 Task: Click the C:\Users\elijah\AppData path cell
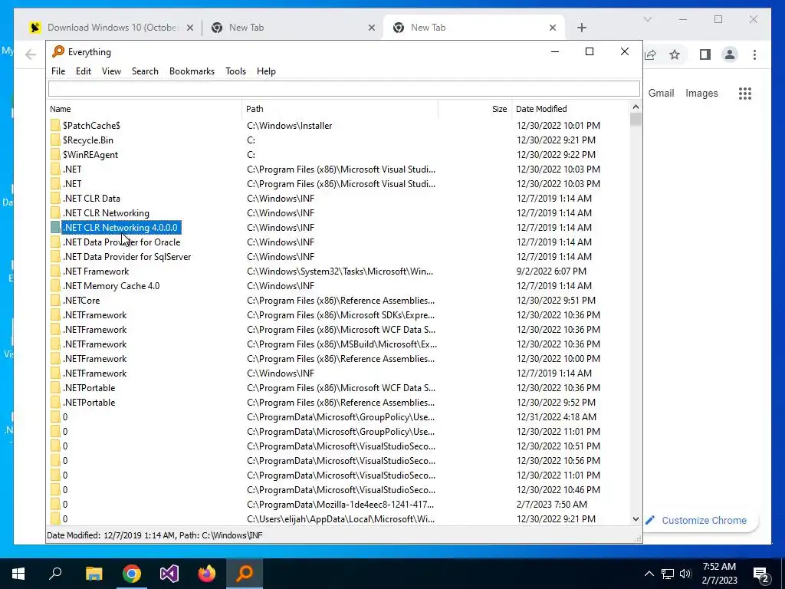pos(341,518)
